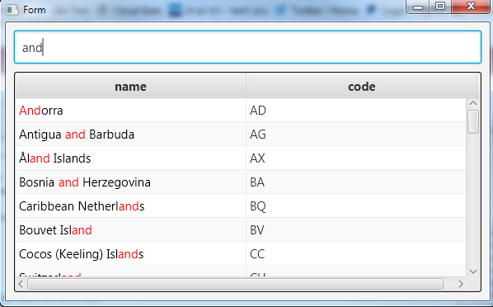The image size is (493, 307).
Task: Click the BV code cell
Action: tap(356, 230)
